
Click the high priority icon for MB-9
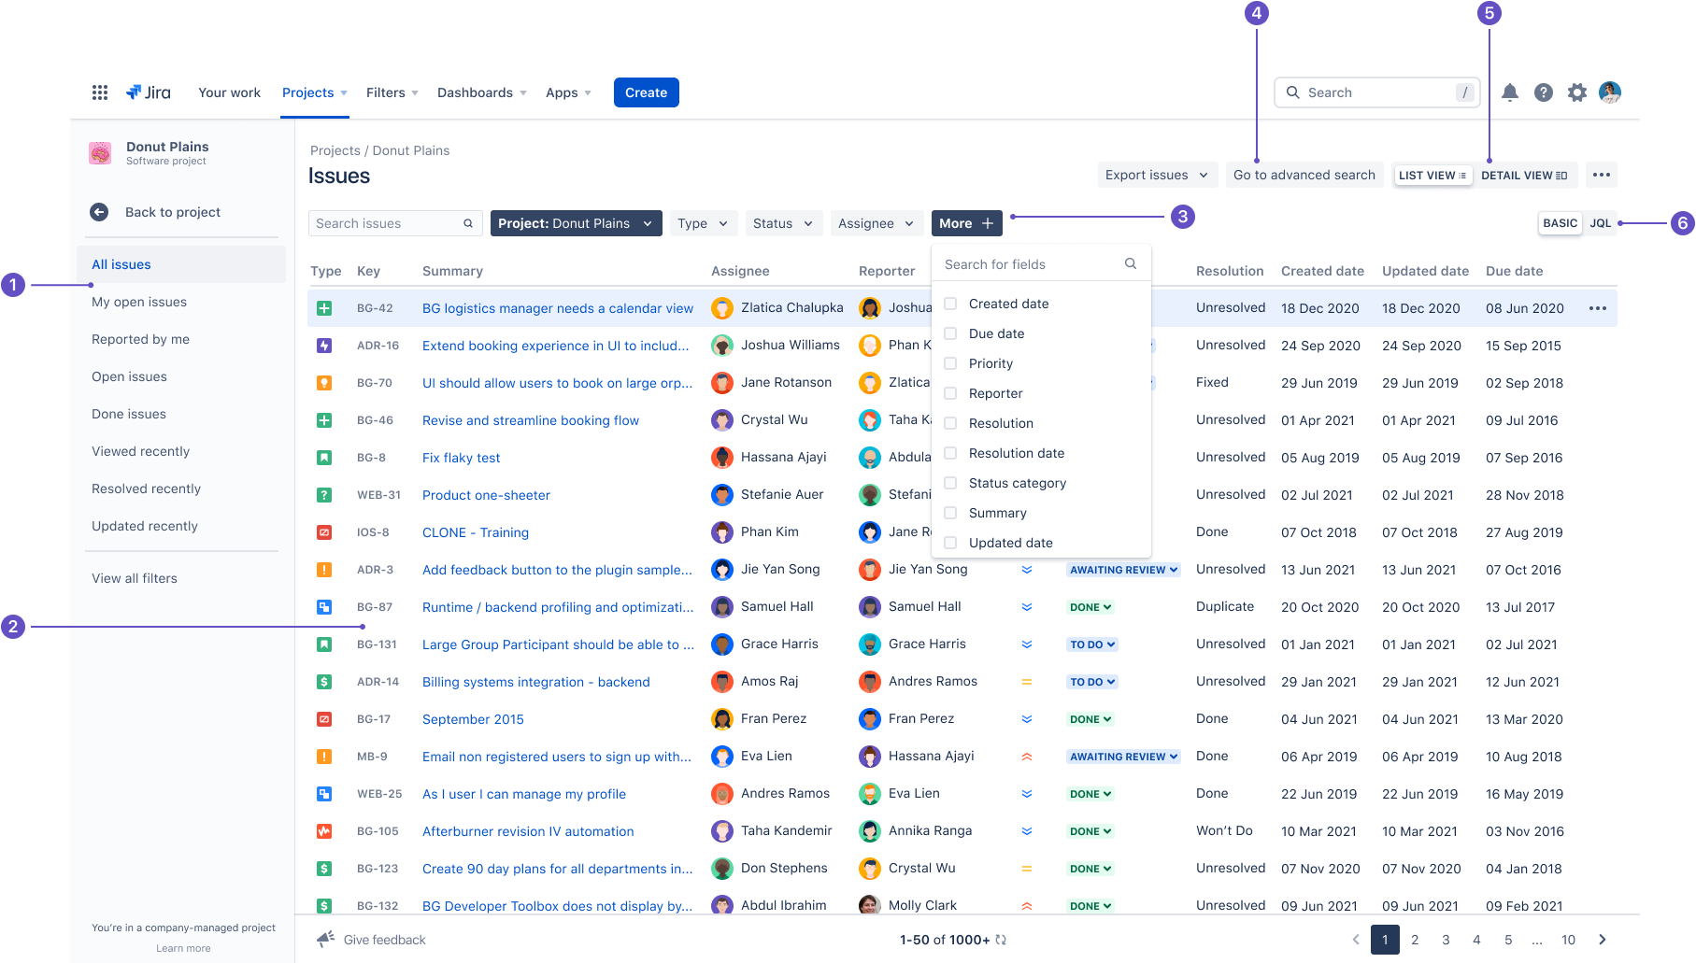[1027, 757]
